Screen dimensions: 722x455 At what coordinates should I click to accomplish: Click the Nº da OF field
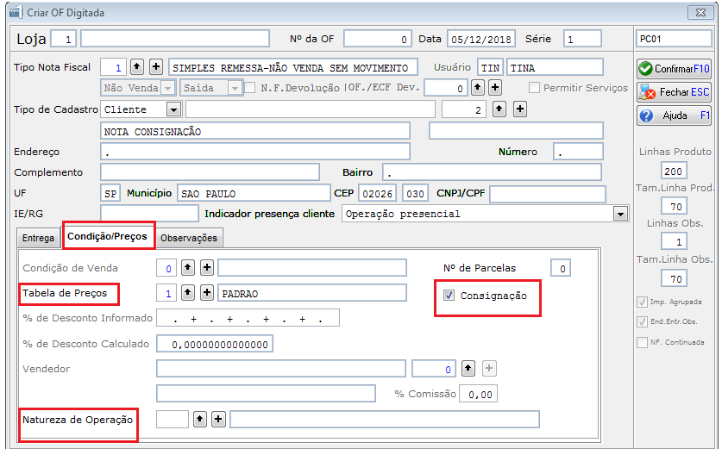point(377,39)
